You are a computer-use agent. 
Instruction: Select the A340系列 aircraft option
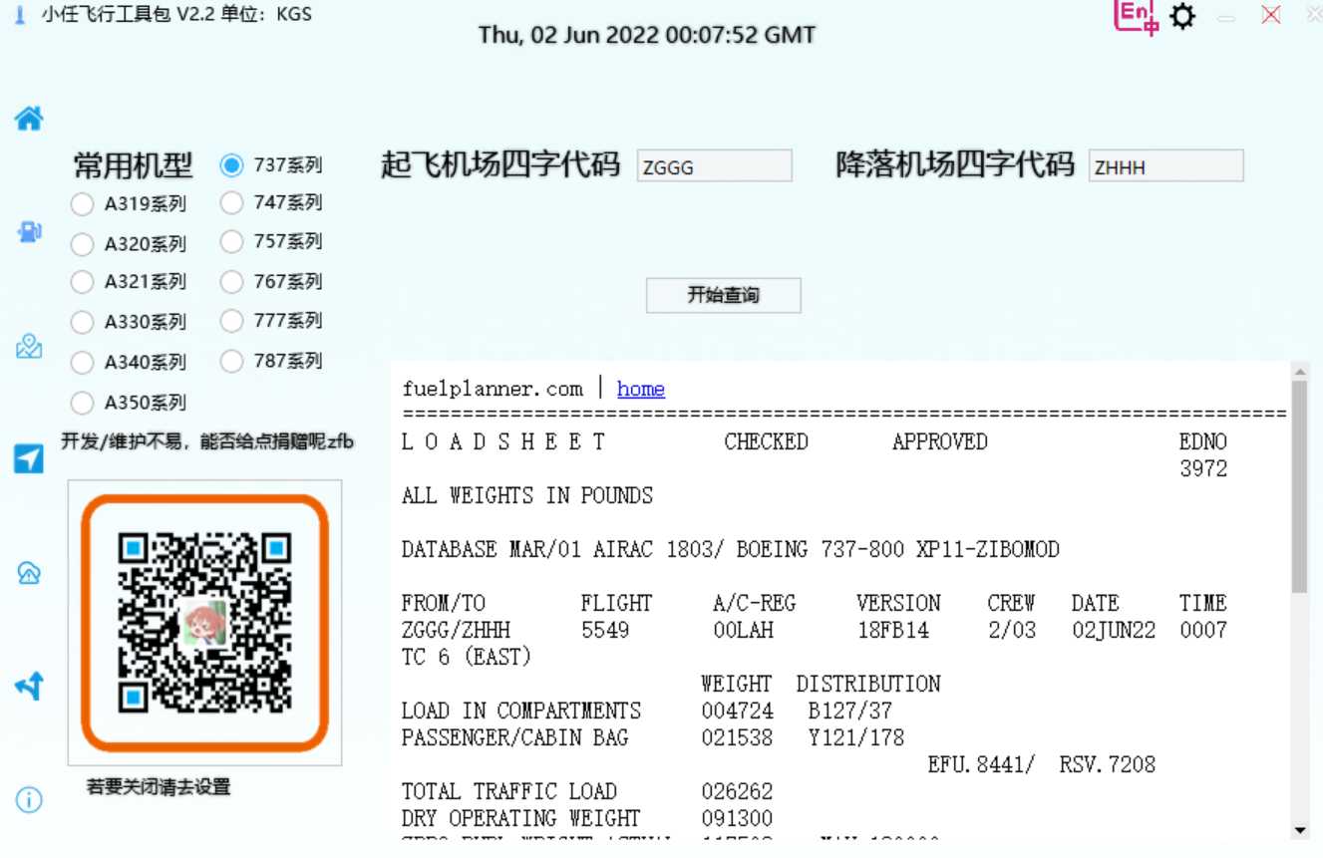pos(129,362)
